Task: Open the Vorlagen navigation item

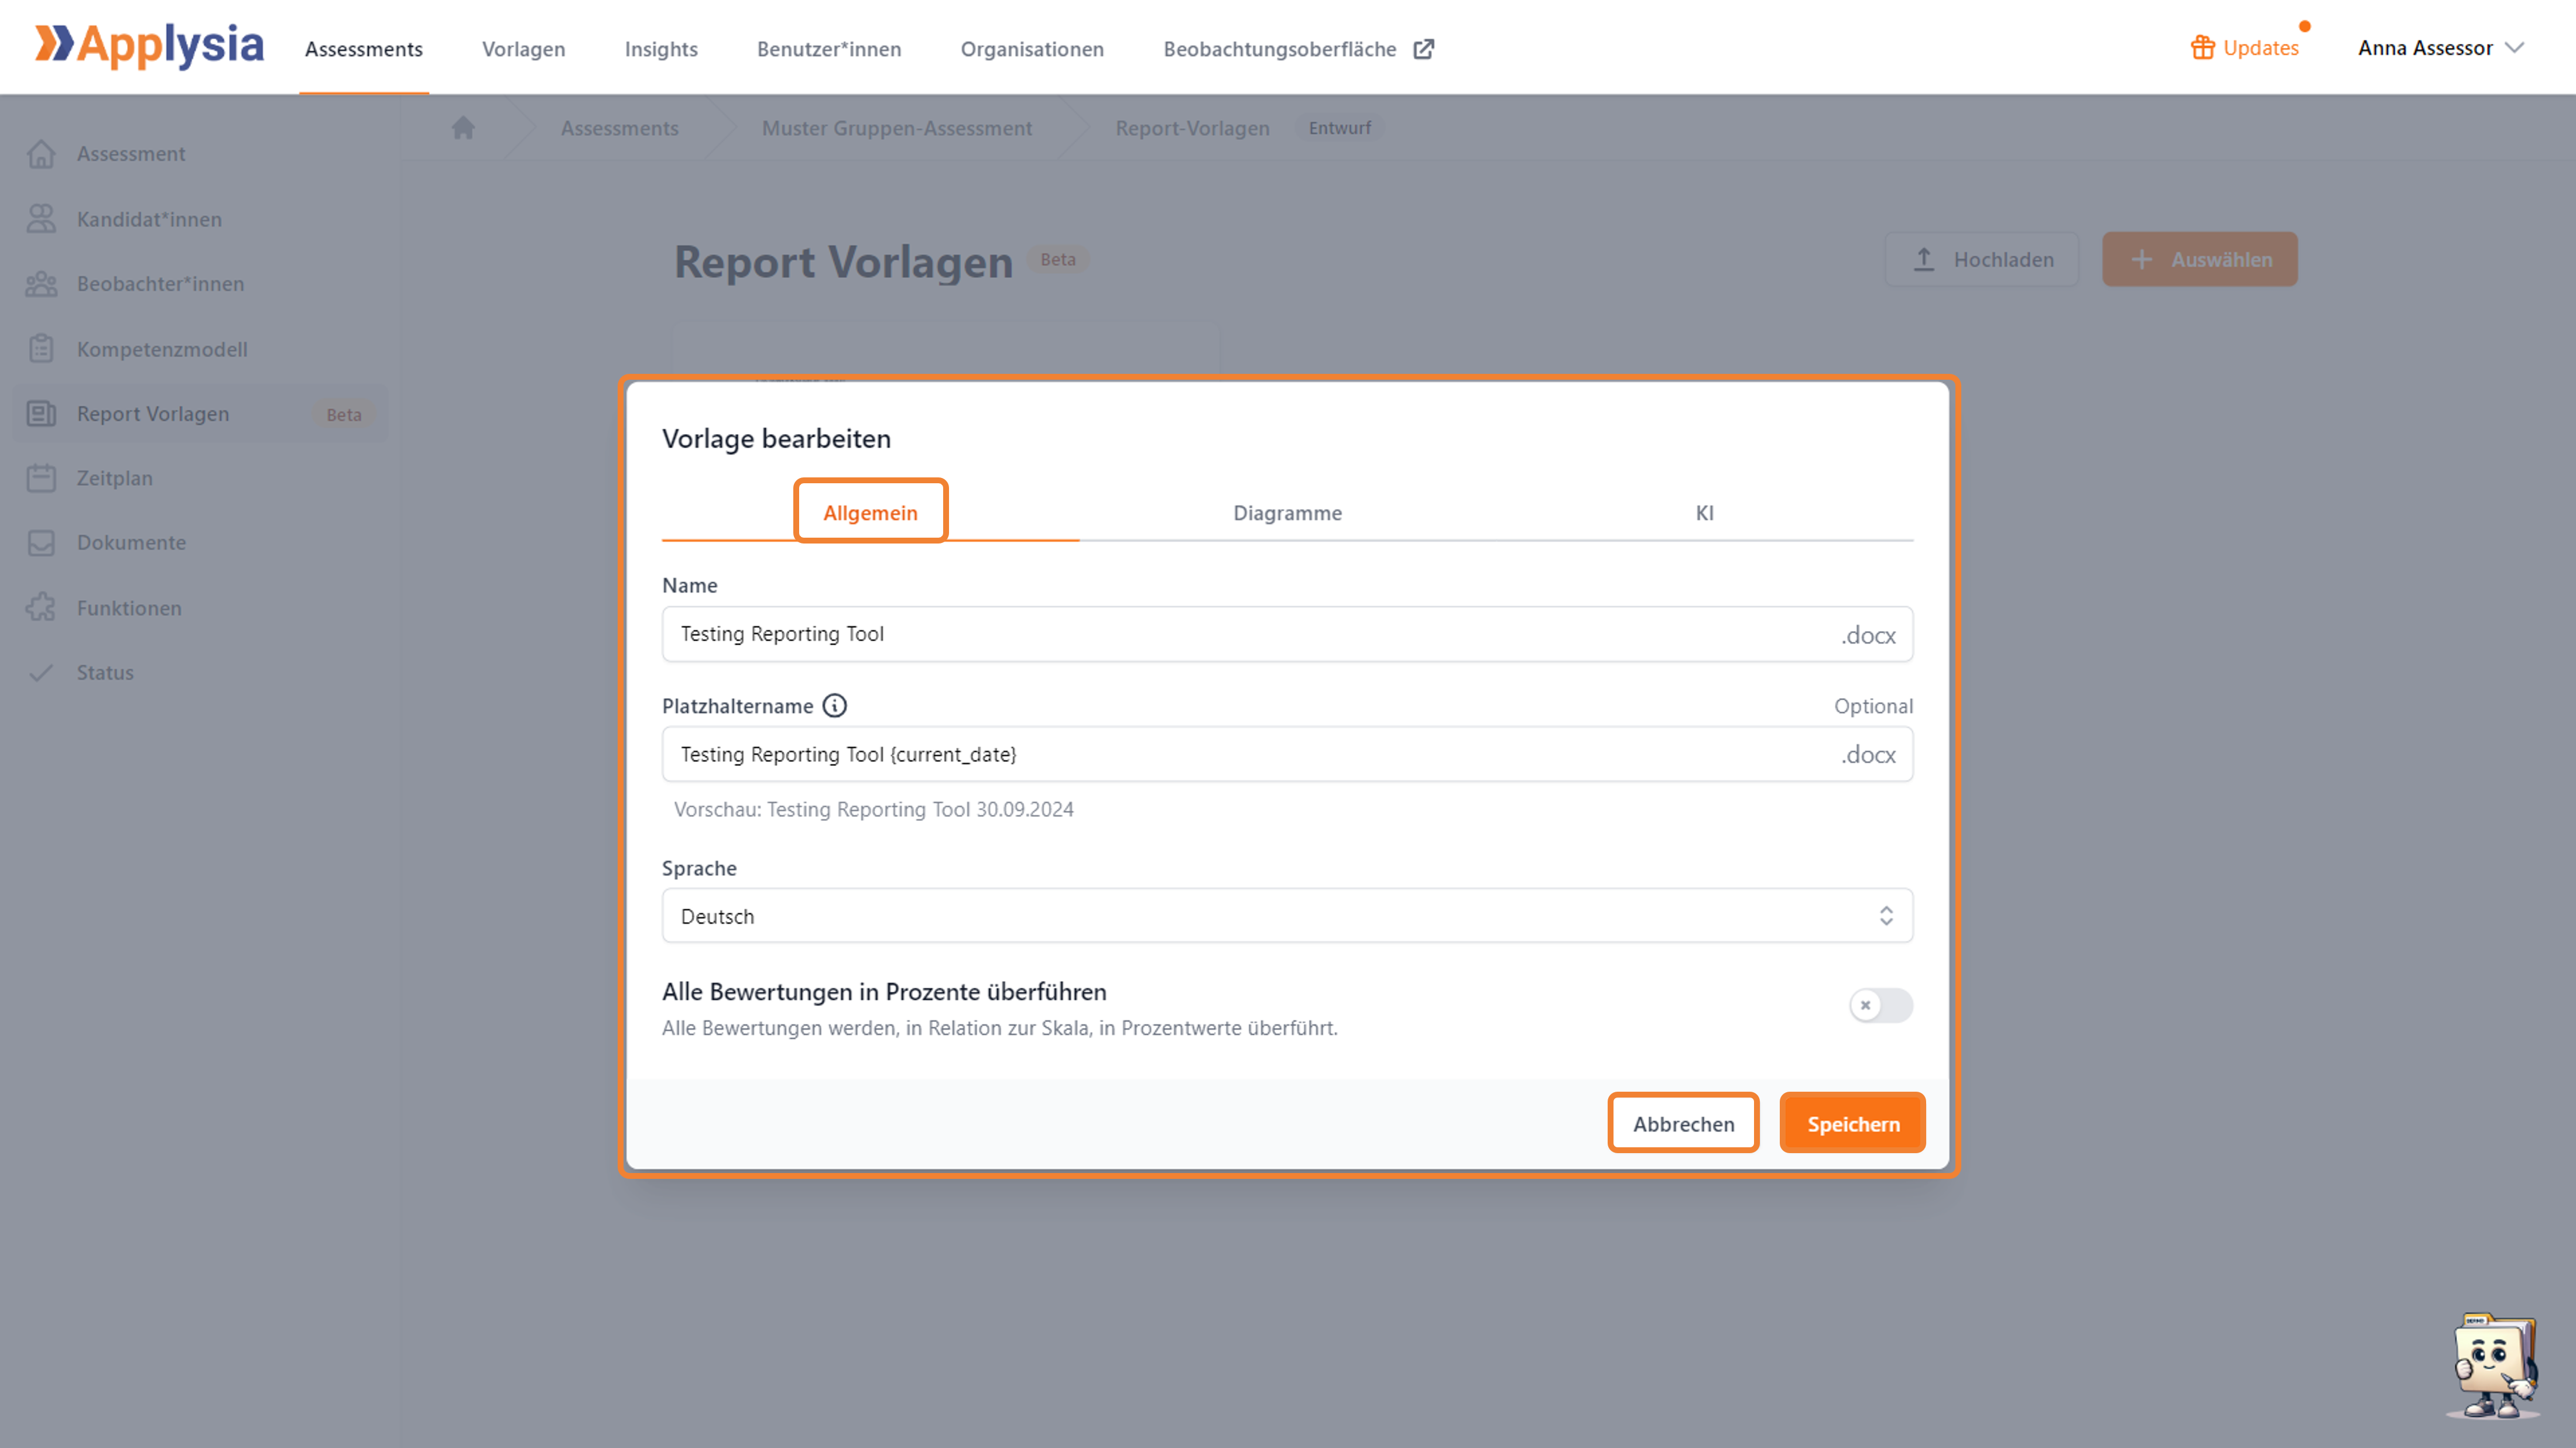Action: (523, 49)
